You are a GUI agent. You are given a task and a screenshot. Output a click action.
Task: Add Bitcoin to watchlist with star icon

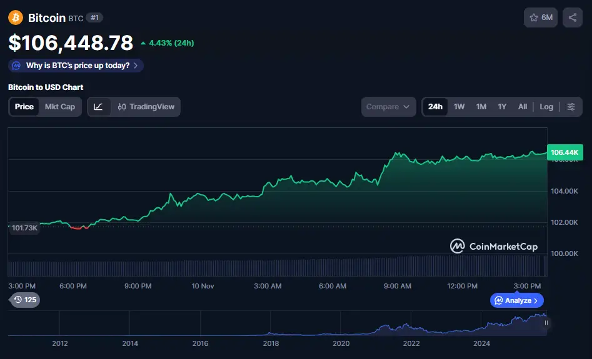click(541, 17)
